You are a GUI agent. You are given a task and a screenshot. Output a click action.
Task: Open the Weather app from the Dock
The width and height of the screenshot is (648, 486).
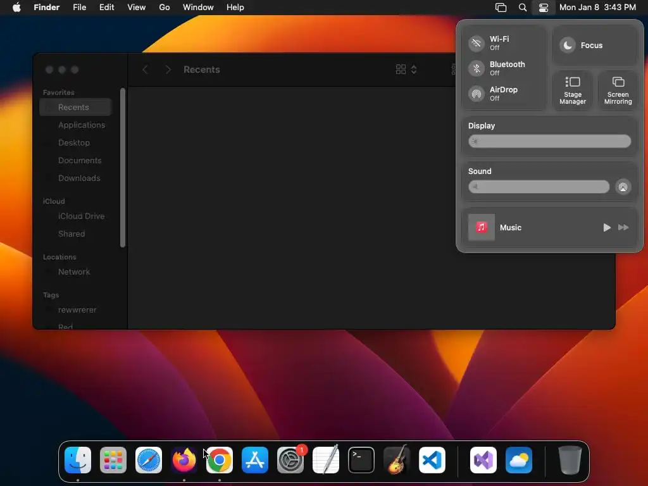(519, 460)
